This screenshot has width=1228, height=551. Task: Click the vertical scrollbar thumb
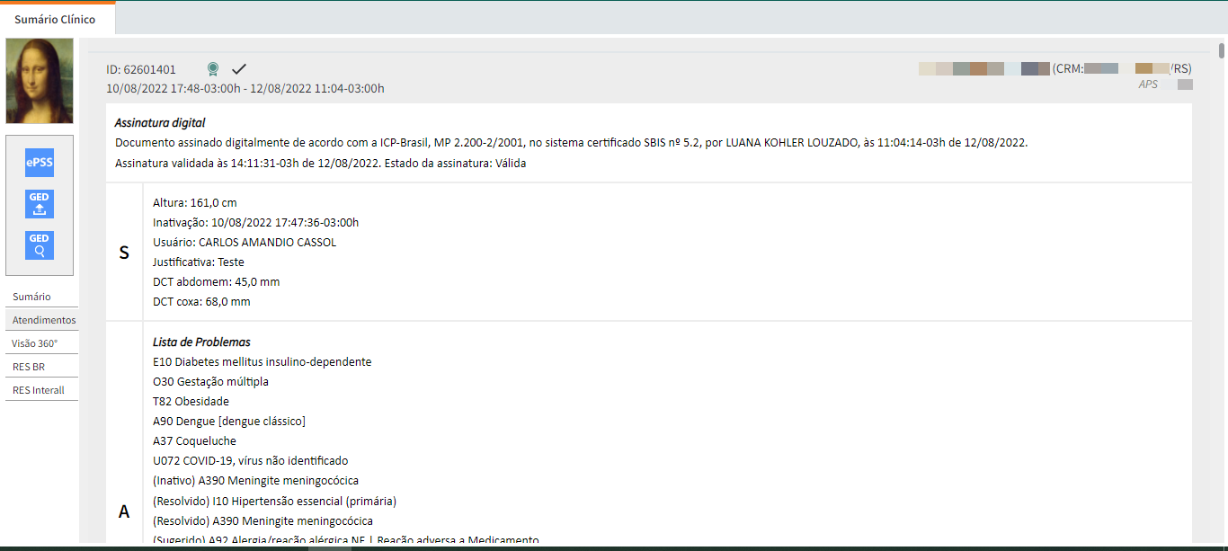point(1222,49)
